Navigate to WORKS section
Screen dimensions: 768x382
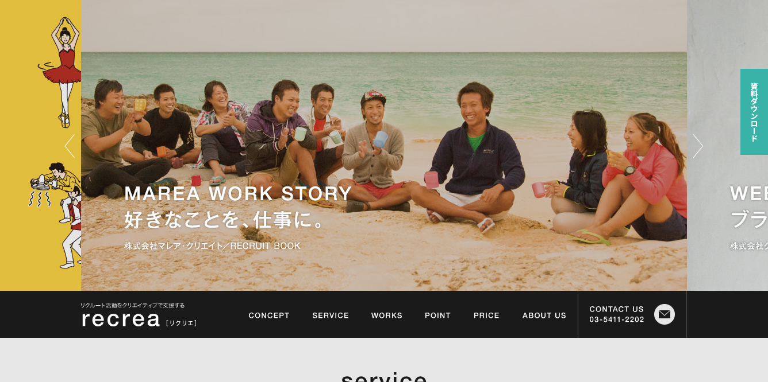click(x=387, y=315)
